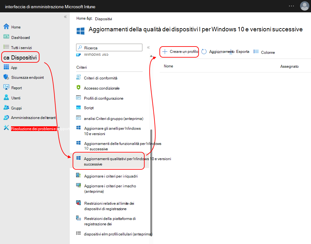Click Creare un profilo button
The height and width of the screenshot is (244, 311).
[x=180, y=52]
